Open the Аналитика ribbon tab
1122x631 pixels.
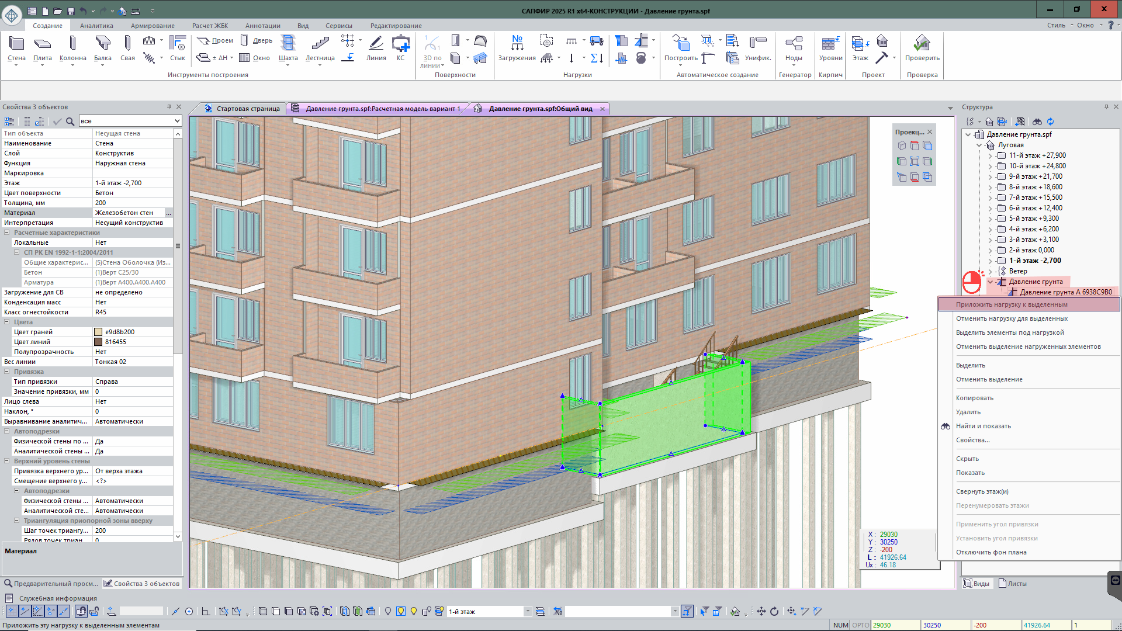point(96,26)
